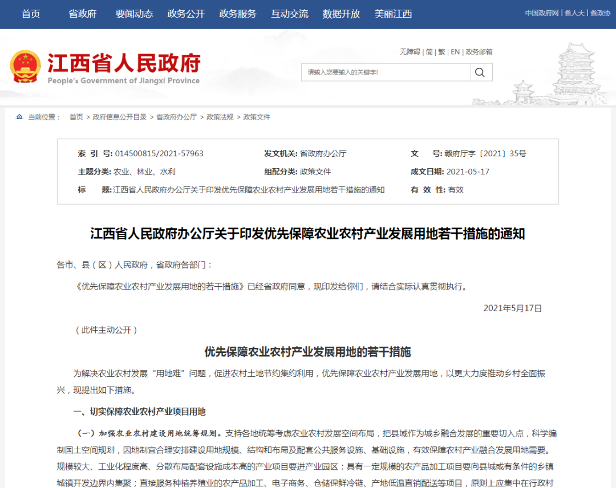This screenshot has width=616, height=488.
Task: Go to 首页 in the breadcrumb
Action: tap(76, 117)
